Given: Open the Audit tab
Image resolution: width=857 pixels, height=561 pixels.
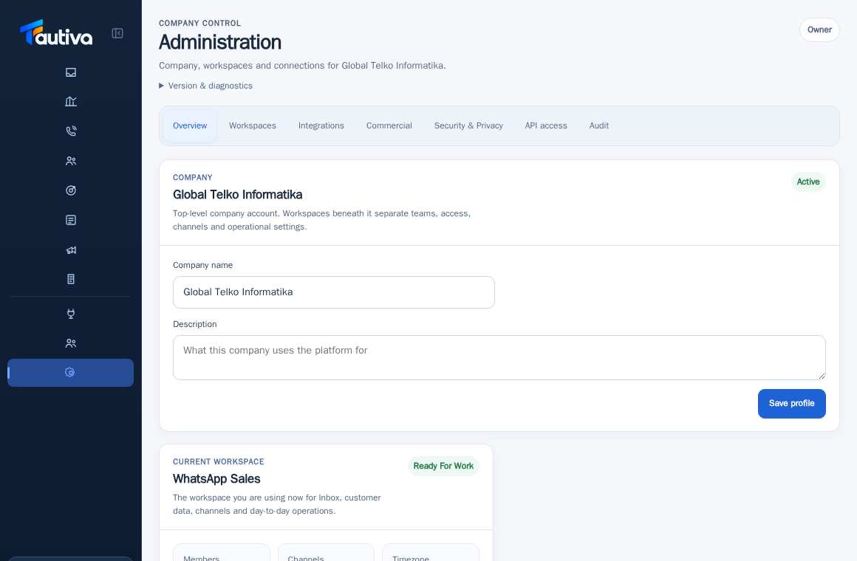Looking at the screenshot, I should [x=599, y=125].
